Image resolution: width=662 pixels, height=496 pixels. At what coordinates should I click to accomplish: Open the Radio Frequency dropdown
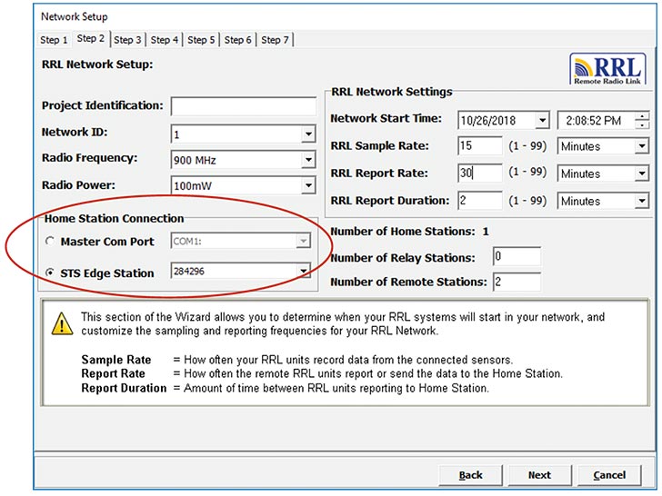[307, 160]
